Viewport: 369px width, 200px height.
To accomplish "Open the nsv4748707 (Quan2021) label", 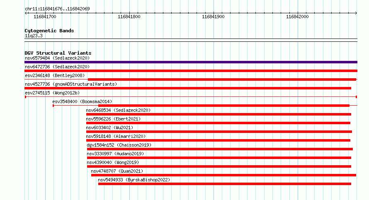I will click(117, 171).
